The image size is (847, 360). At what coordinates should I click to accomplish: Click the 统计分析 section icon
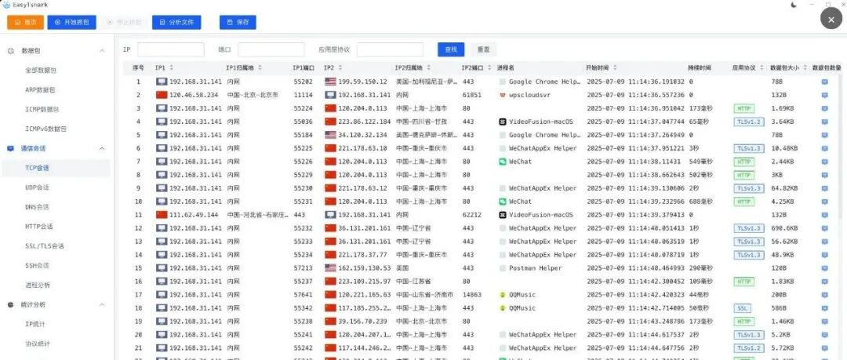[11, 305]
